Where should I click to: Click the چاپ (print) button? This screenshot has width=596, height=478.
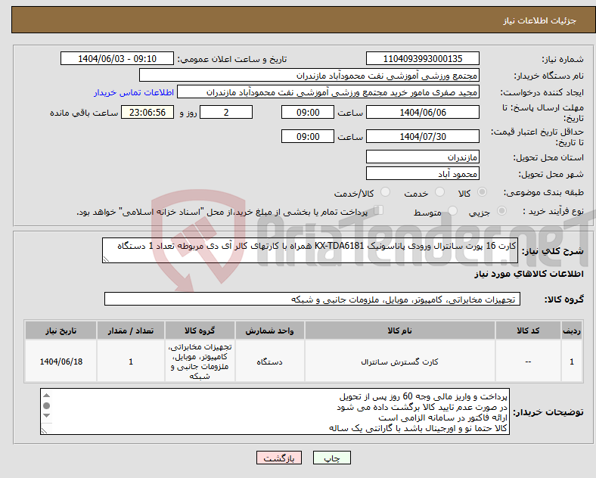click(331, 458)
